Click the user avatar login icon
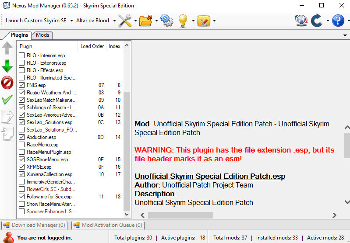Screen dimensions: 350x243 (8, 237)
